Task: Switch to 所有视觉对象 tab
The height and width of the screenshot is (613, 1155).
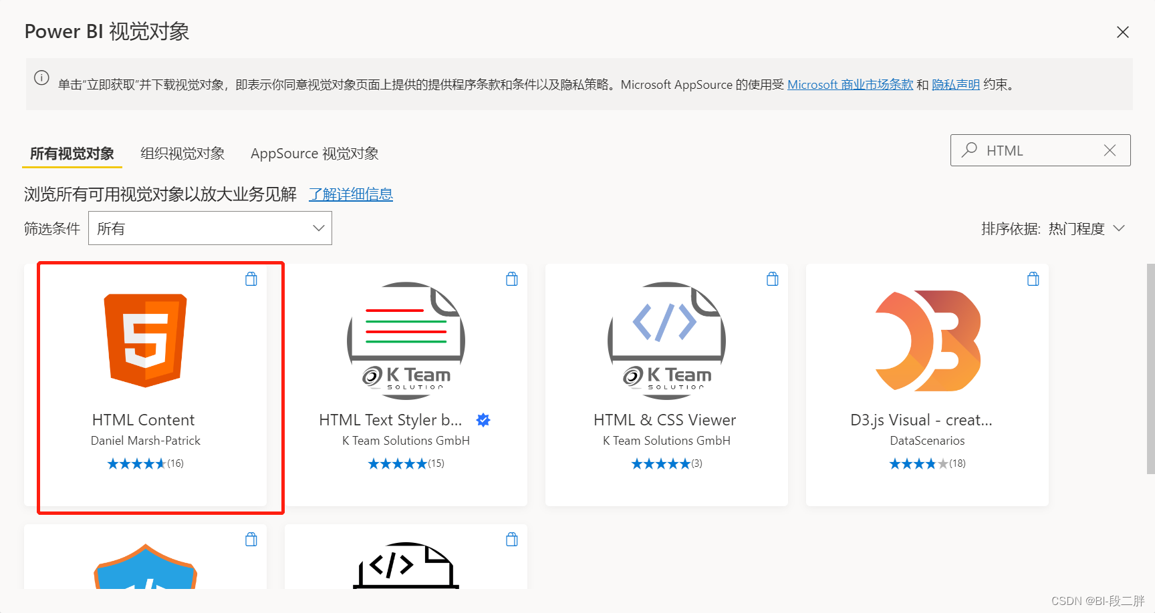Action: pyautogui.click(x=72, y=154)
